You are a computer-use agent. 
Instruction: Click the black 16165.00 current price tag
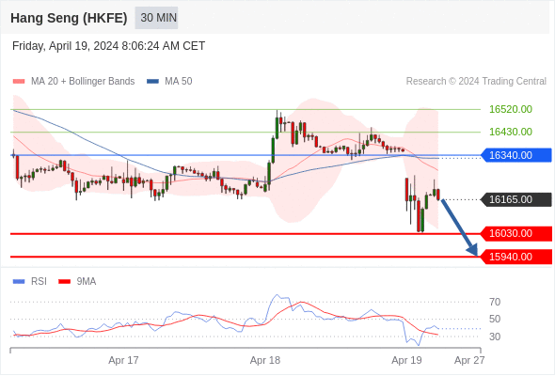click(x=516, y=199)
